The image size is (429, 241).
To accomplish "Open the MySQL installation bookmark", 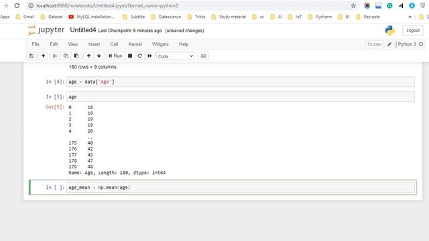I will point(92,17).
